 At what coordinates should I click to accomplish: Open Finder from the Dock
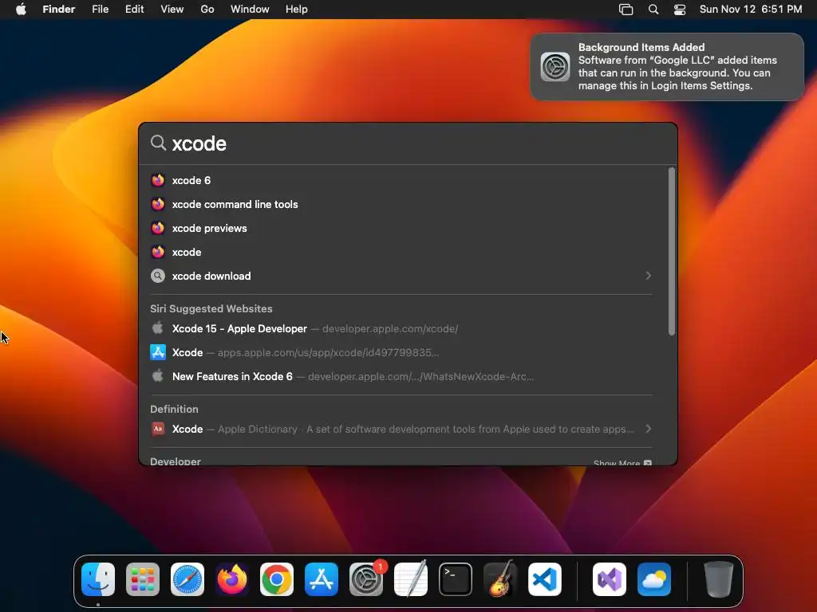[x=98, y=579]
